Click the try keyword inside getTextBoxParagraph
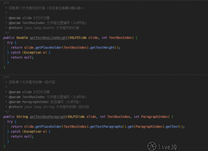Image resolution: width=208 pixels, height=151 pixels. pyautogui.click(x=10, y=122)
